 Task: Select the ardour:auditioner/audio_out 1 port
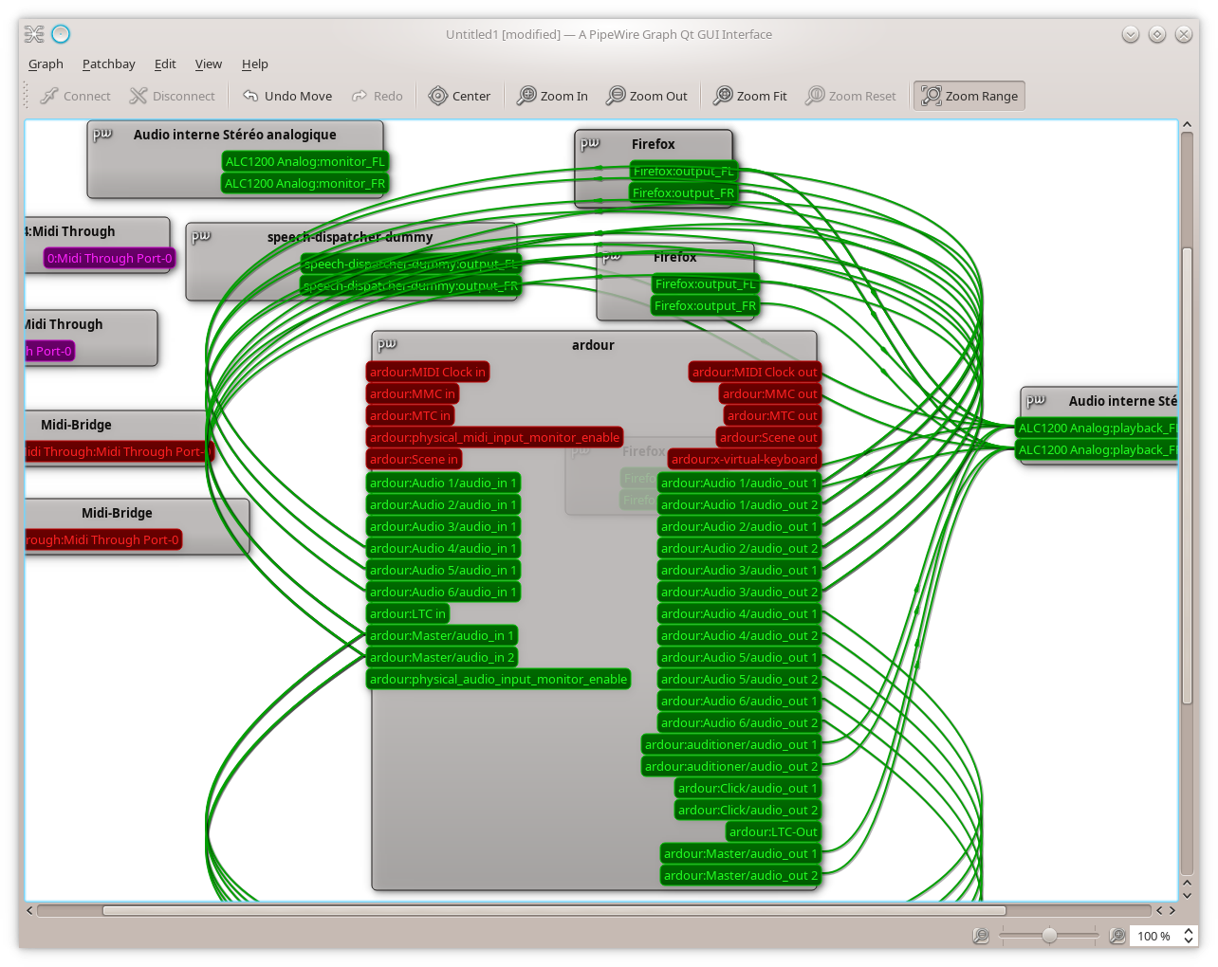731,745
